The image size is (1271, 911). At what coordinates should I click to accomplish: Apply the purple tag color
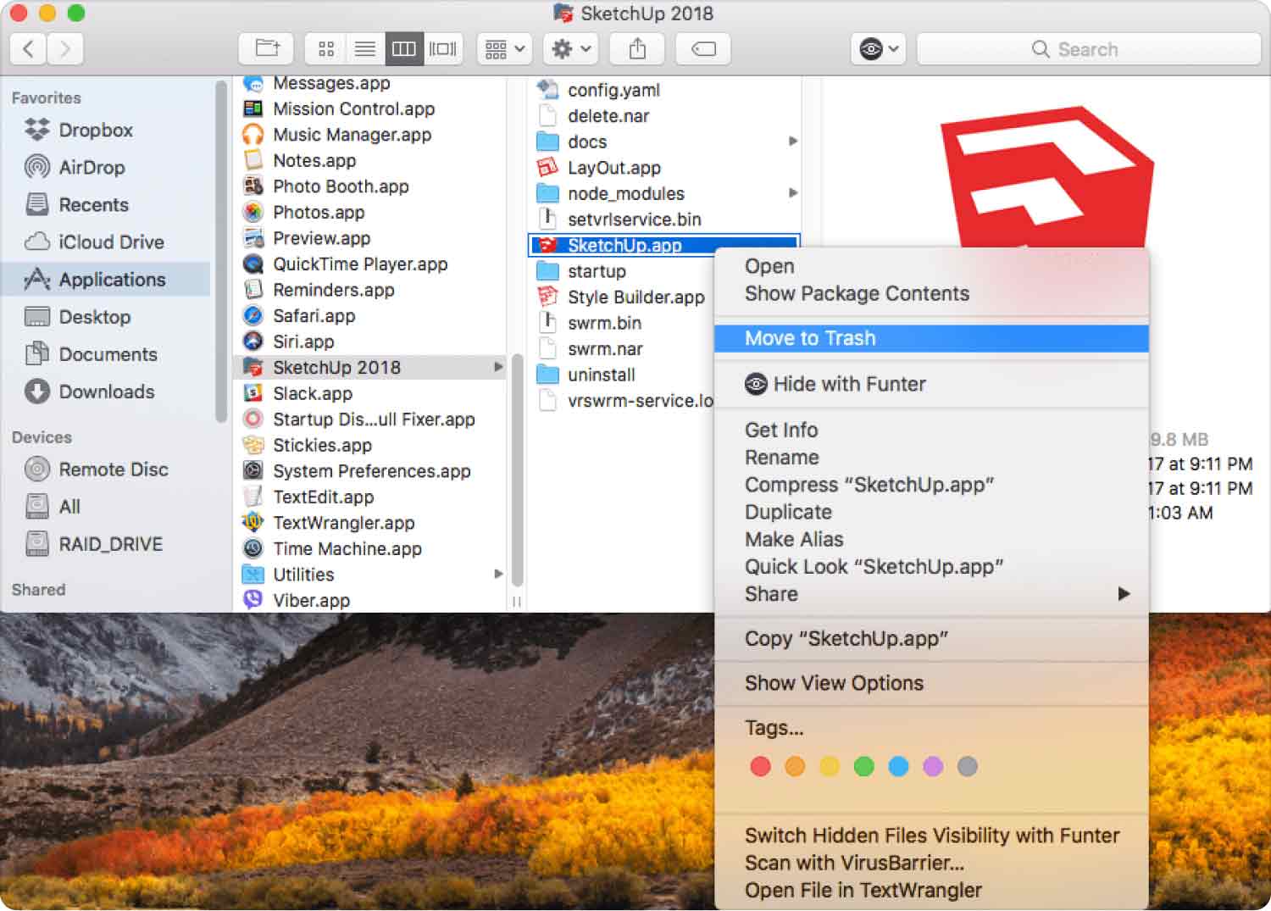tap(933, 766)
